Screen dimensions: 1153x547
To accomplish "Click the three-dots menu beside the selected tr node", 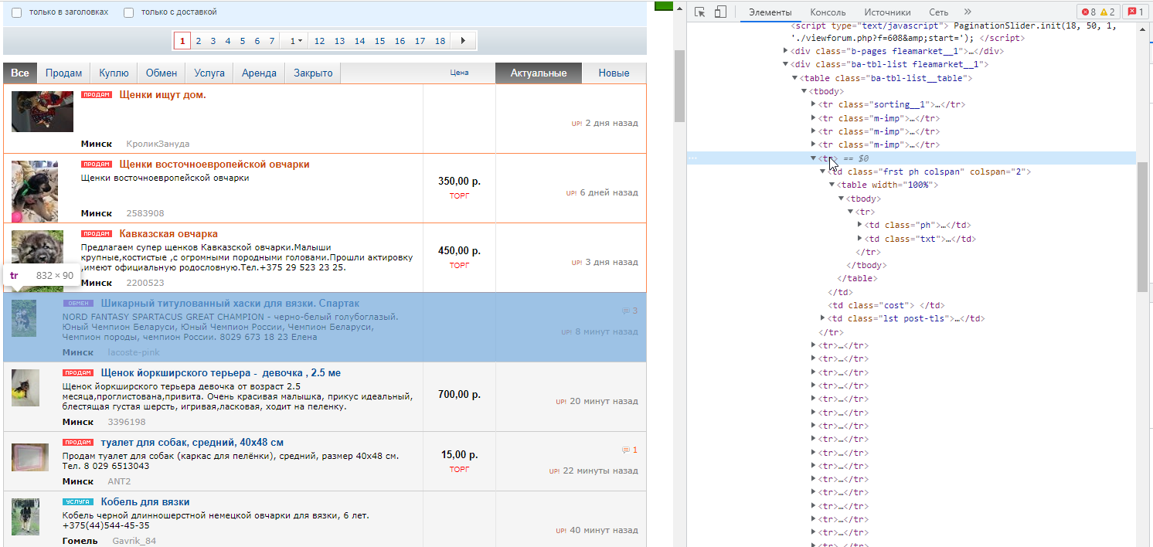I will coord(692,158).
